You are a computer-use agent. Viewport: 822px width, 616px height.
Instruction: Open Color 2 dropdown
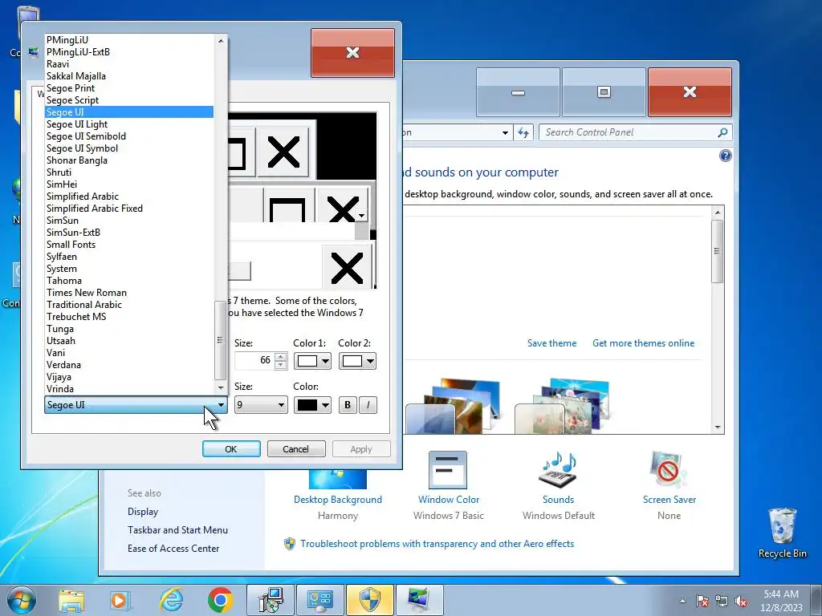tap(357, 361)
